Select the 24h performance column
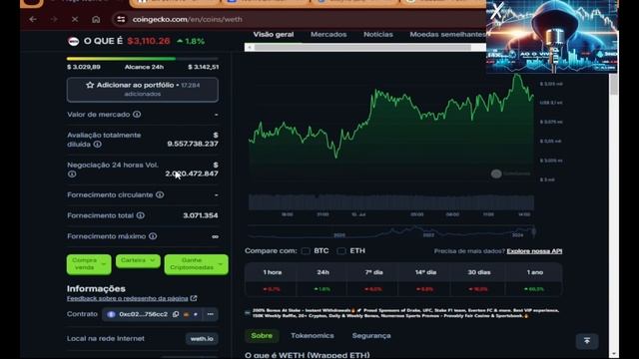 (322, 280)
